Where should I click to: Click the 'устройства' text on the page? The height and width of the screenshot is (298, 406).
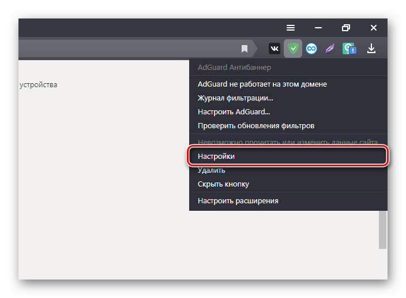(38, 85)
